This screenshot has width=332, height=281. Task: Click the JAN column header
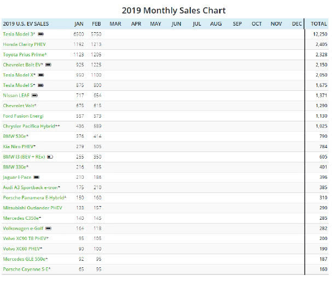(x=79, y=24)
